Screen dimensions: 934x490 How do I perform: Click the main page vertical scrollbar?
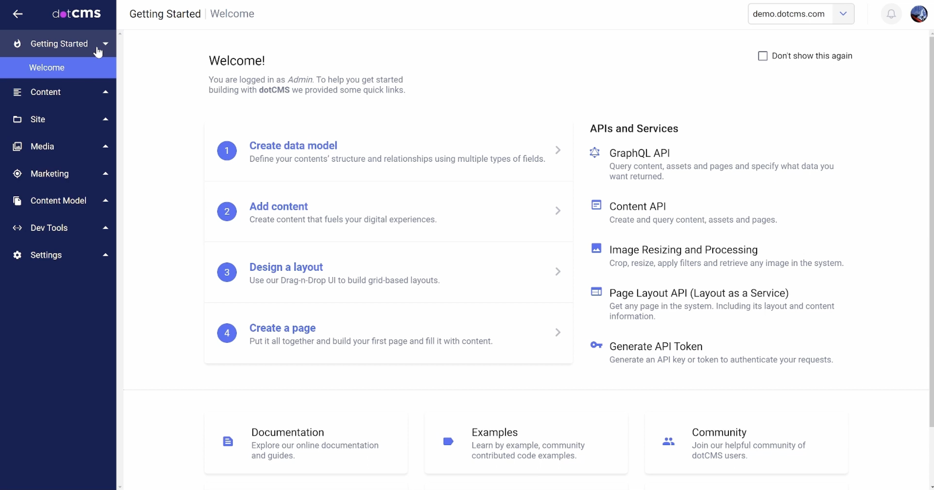click(931, 232)
